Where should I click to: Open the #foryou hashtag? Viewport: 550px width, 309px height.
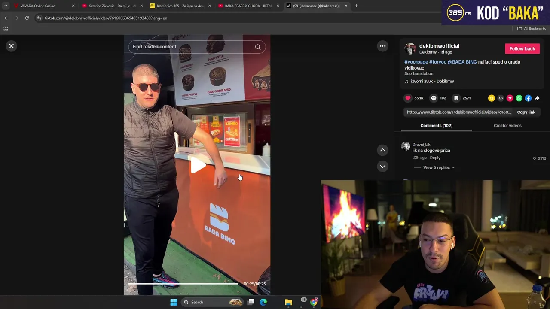click(437, 62)
